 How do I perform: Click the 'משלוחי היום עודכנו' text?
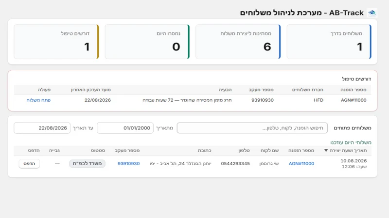pos(351,142)
